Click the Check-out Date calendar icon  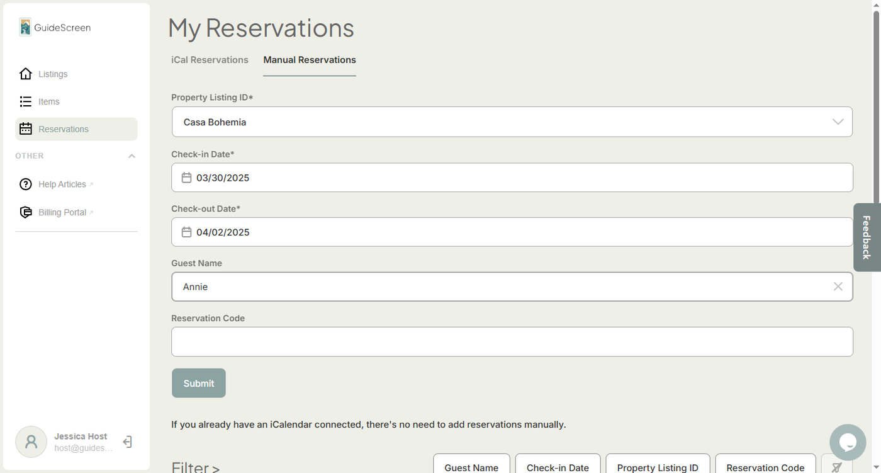coord(186,232)
